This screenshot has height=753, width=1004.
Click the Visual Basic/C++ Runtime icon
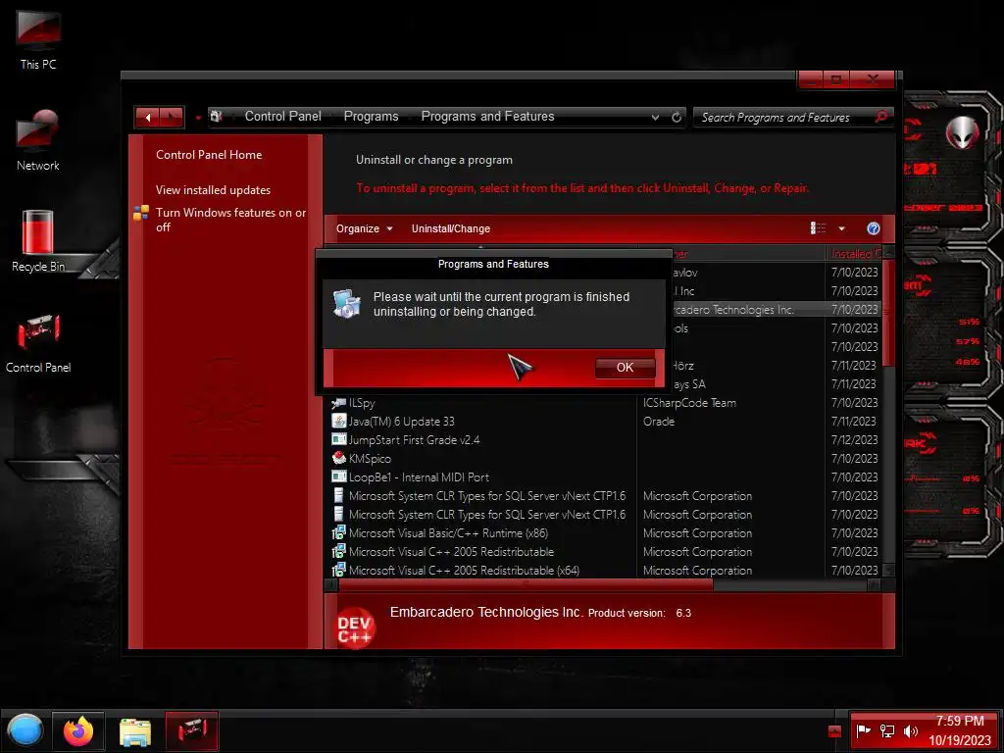[338, 532]
